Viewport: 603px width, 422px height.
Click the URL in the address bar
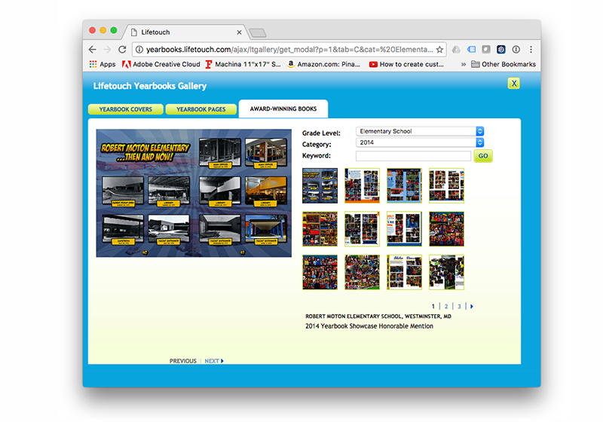click(289, 50)
